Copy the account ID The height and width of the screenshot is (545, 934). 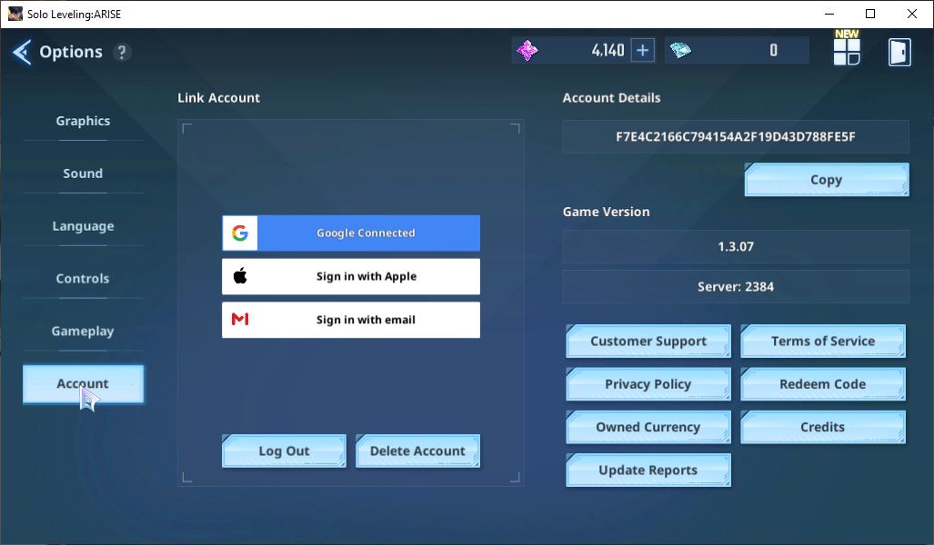[827, 180]
